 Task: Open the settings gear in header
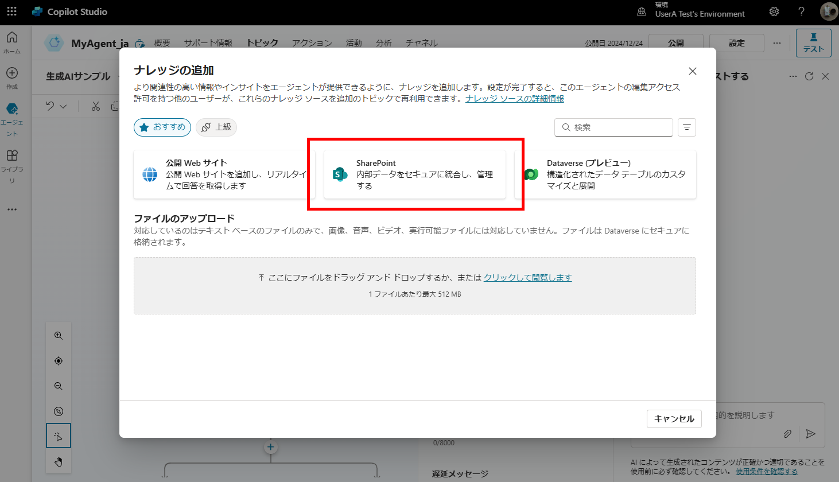coord(774,12)
